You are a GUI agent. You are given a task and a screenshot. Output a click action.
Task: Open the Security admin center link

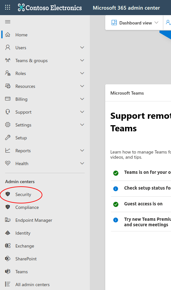click(23, 194)
